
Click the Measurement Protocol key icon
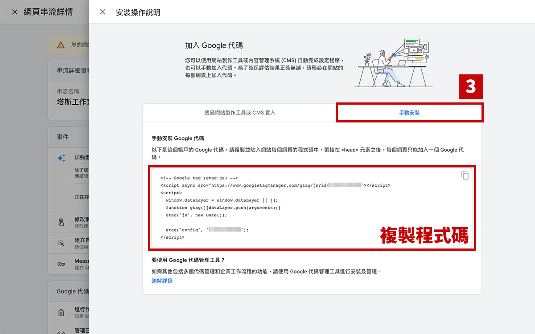click(61, 264)
